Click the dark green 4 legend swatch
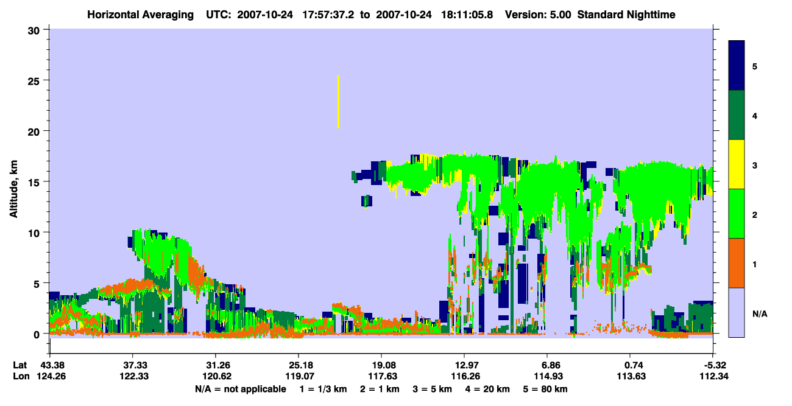792x406 pixels. (737, 115)
